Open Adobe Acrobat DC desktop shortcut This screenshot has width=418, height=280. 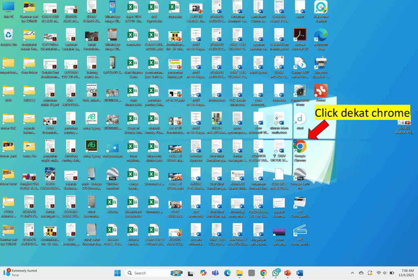(300, 35)
